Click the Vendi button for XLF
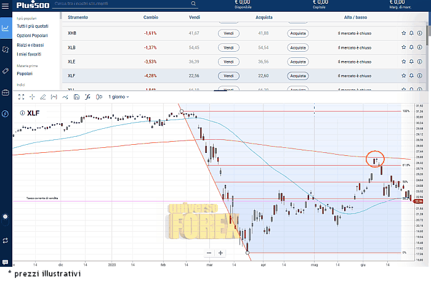 [x=228, y=76]
